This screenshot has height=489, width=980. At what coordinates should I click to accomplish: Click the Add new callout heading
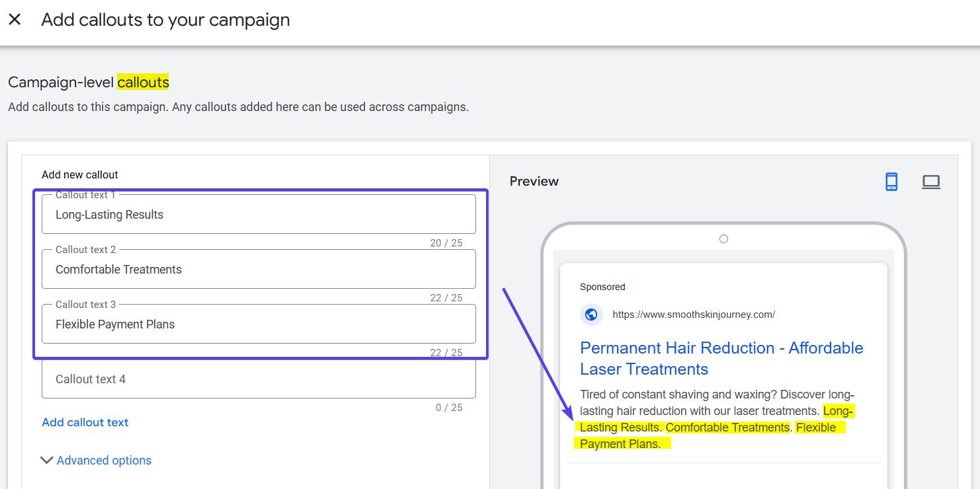pos(79,174)
